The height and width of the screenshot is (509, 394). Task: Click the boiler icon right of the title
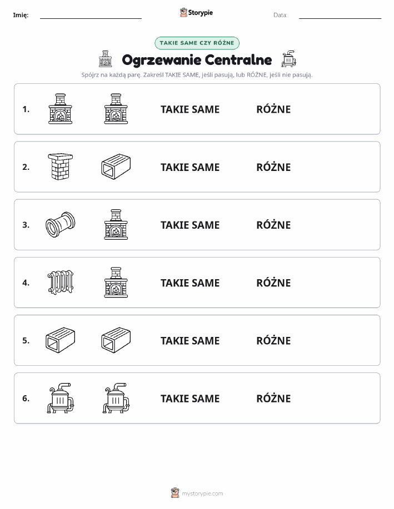click(x=288, y=59)
